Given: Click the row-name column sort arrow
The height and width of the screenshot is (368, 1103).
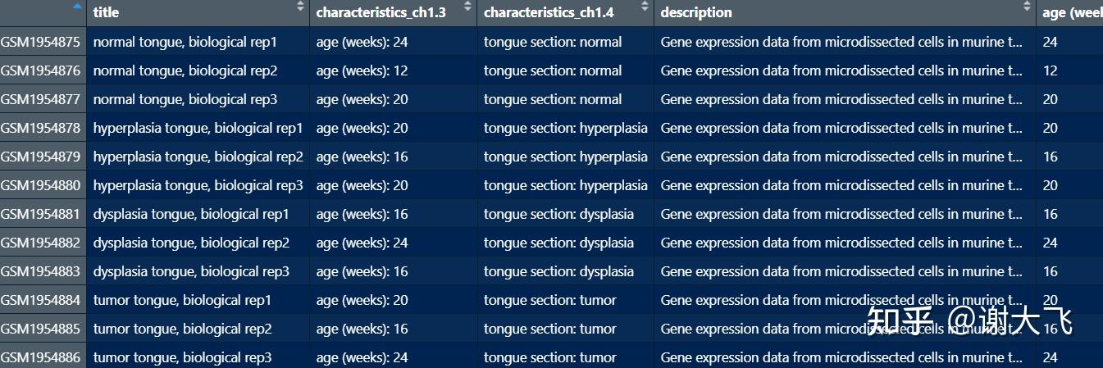Looking at the screenshot, I should pos(78,6).
